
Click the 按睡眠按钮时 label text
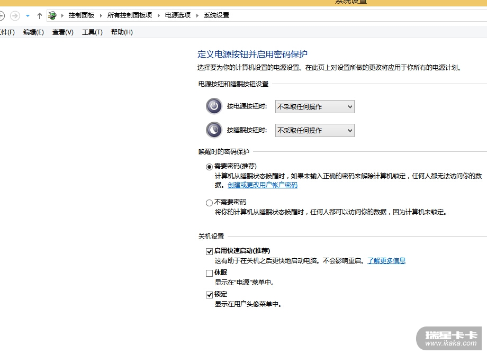(247, 130)
